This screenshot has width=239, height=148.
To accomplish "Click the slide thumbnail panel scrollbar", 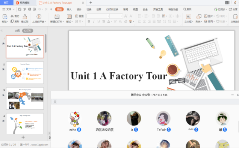I will [x=45, y=43].
